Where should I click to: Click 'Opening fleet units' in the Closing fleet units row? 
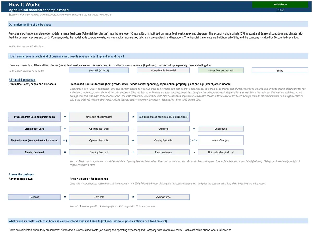click(x=99, y=129)
